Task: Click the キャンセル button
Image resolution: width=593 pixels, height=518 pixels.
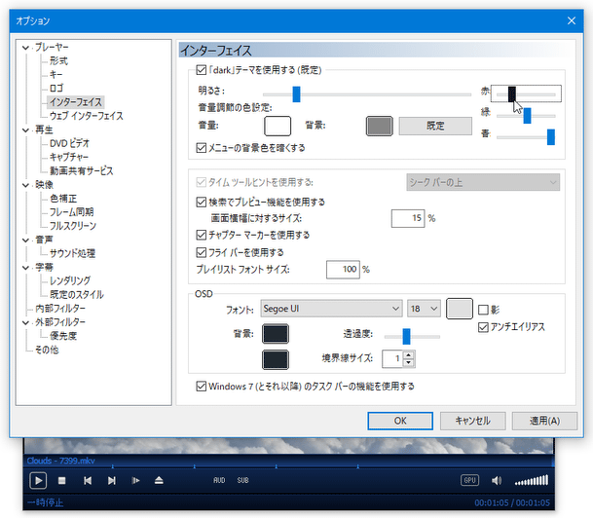Action: (x=472, y=421)
